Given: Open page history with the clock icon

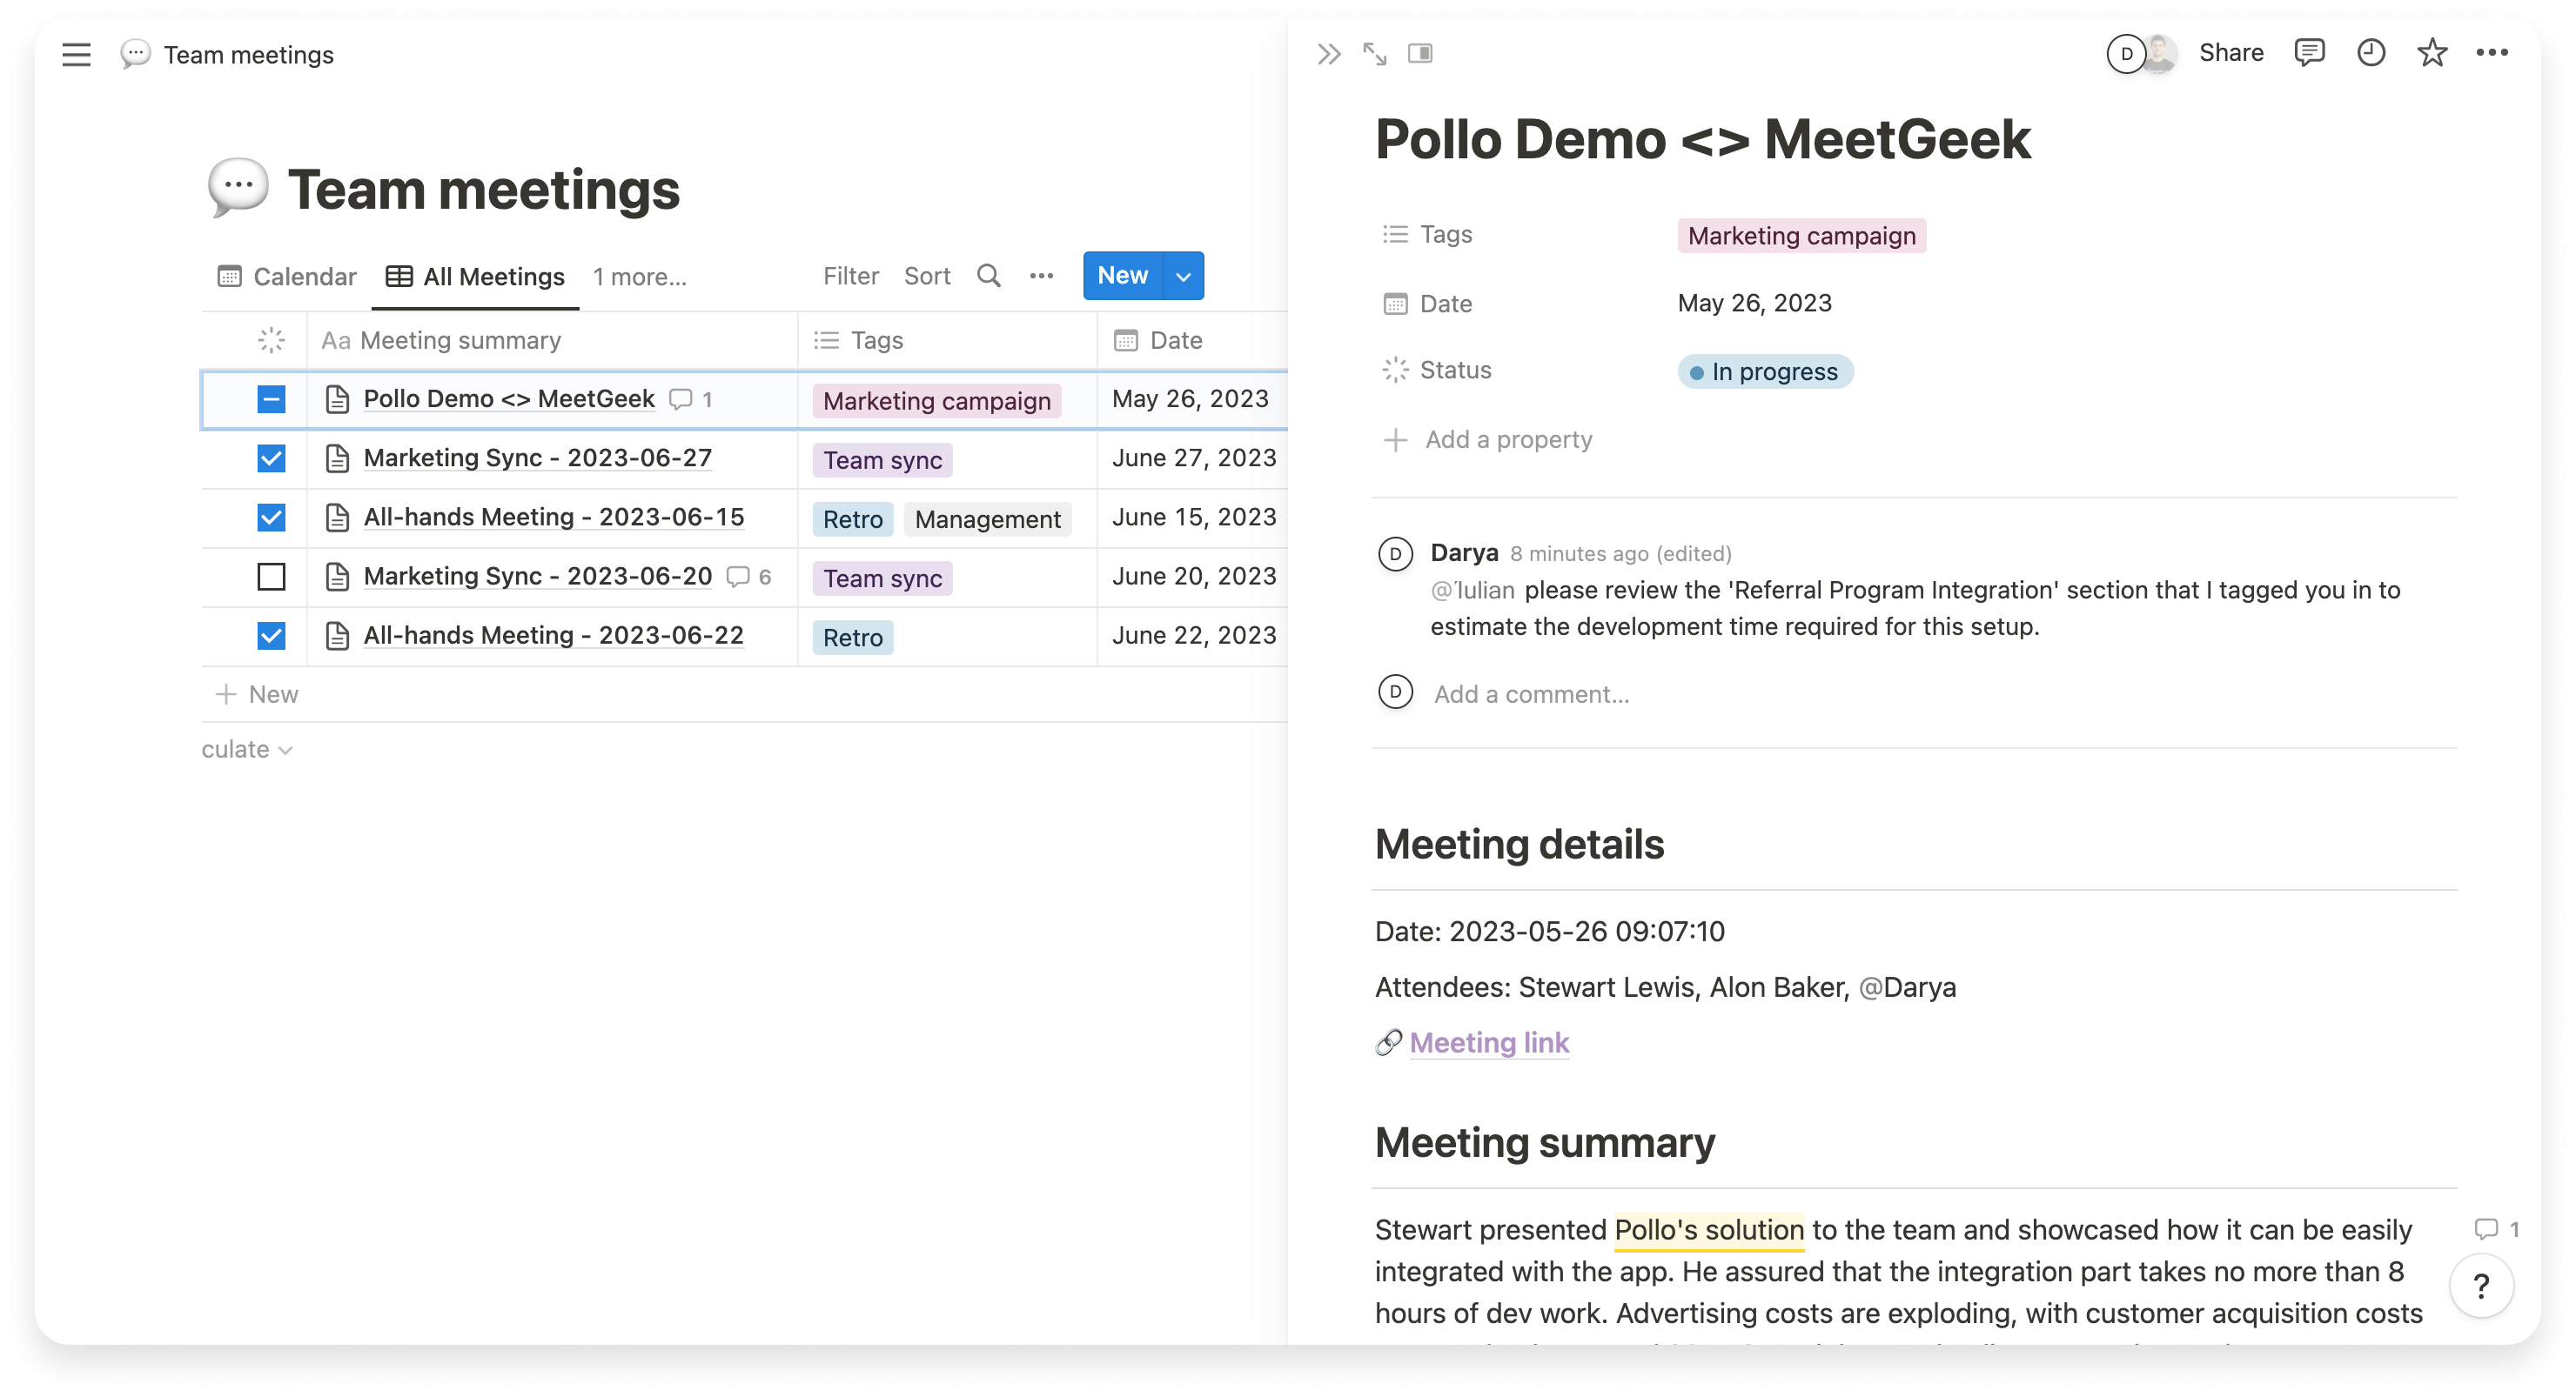Looking at the screenshot, I should (2369, 53).
